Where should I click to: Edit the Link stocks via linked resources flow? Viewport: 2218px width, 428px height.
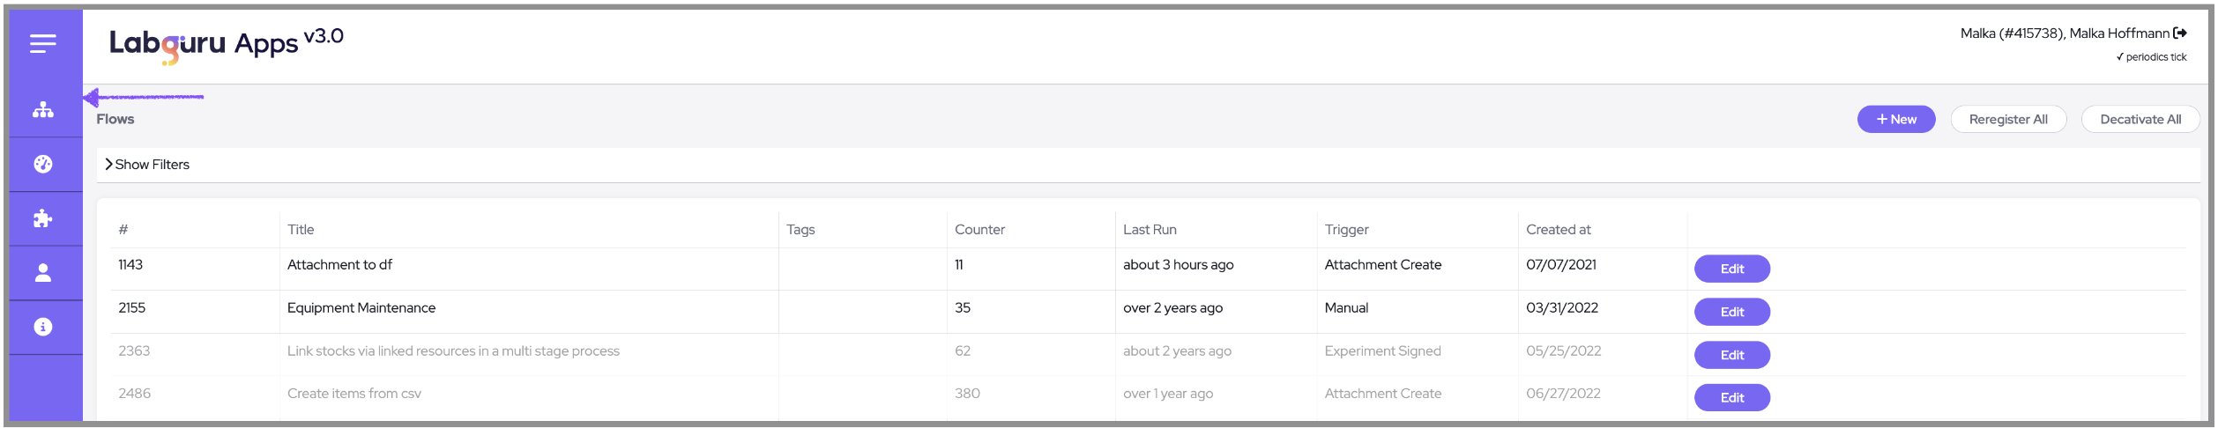(x=1731, y=355)
